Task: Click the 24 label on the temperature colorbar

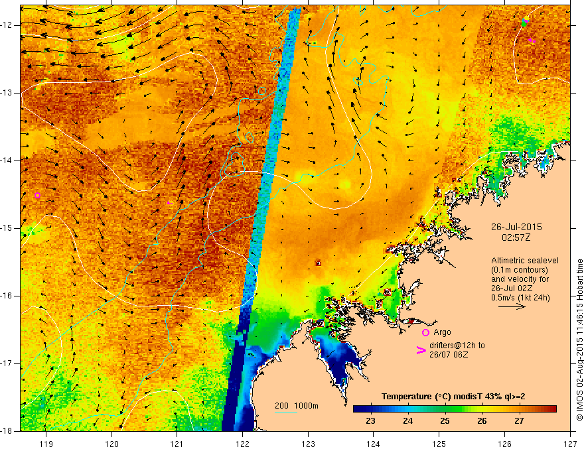Action: coord(407,421)
